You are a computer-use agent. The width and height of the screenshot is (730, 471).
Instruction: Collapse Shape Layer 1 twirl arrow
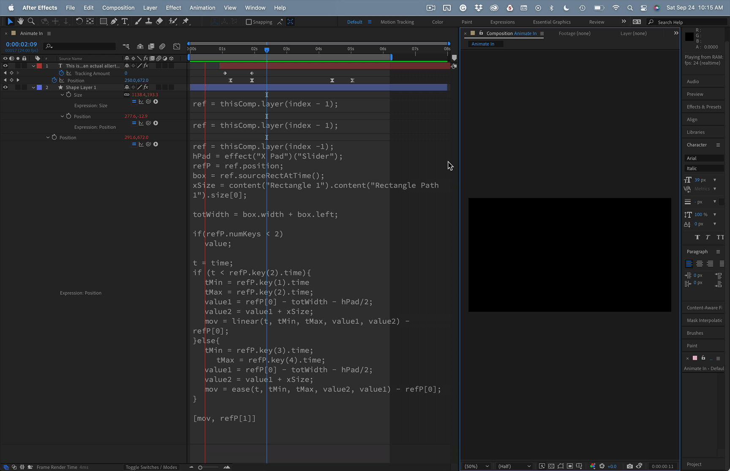(33, 87)
